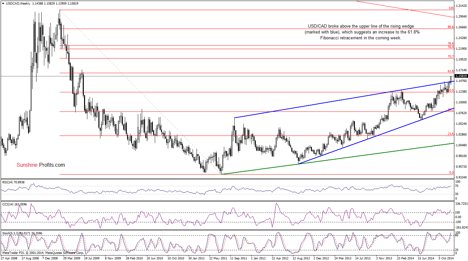The height and width of the screenshot is (261, 468).
Task: Select the 100 Fibonacci level label at top
Action: (451, 8)
